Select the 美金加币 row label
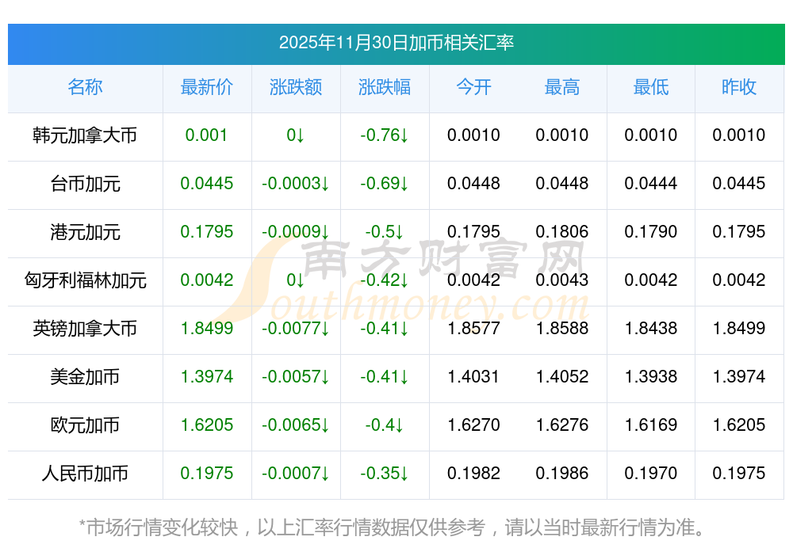 coord(85,377)
